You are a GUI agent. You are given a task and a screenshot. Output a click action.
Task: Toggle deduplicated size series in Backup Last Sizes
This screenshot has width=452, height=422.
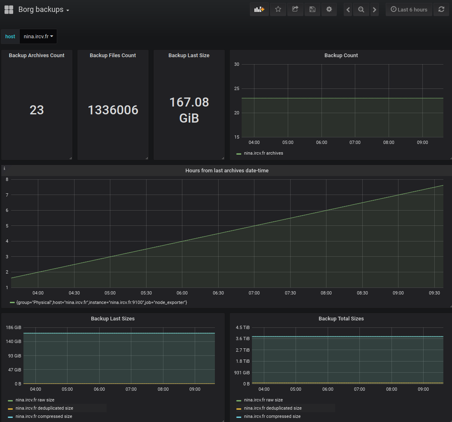coord(44,408)
